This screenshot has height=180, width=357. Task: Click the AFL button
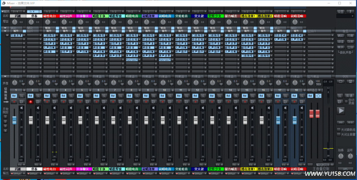[345, 169]
